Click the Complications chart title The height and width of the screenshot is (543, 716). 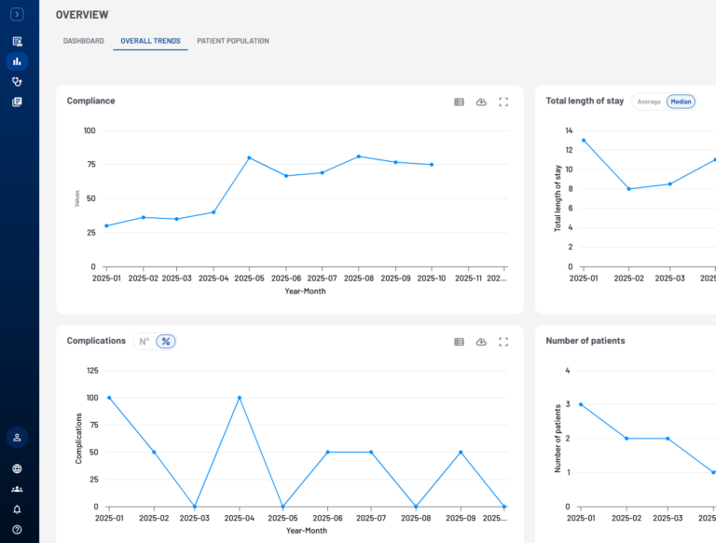point(96,341)
